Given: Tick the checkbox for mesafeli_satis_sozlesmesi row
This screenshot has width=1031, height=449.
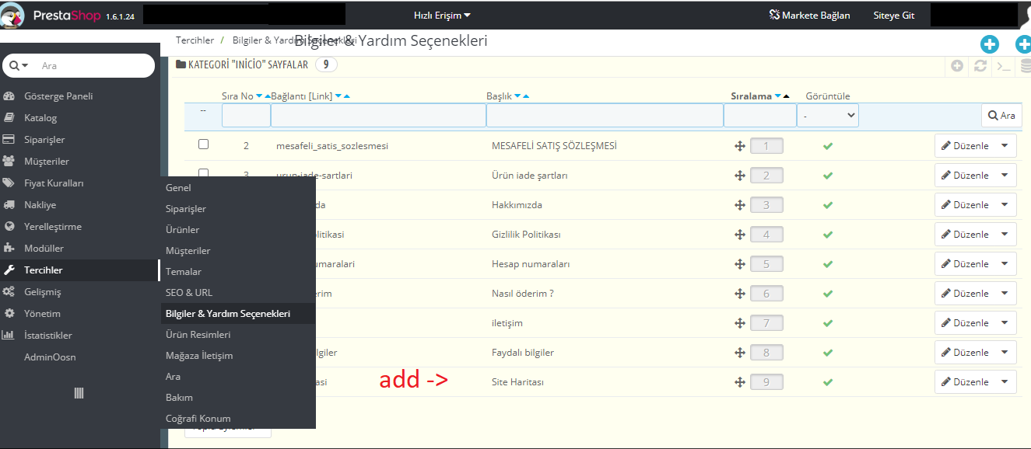Looking at the screenshot, I should 204,144.
